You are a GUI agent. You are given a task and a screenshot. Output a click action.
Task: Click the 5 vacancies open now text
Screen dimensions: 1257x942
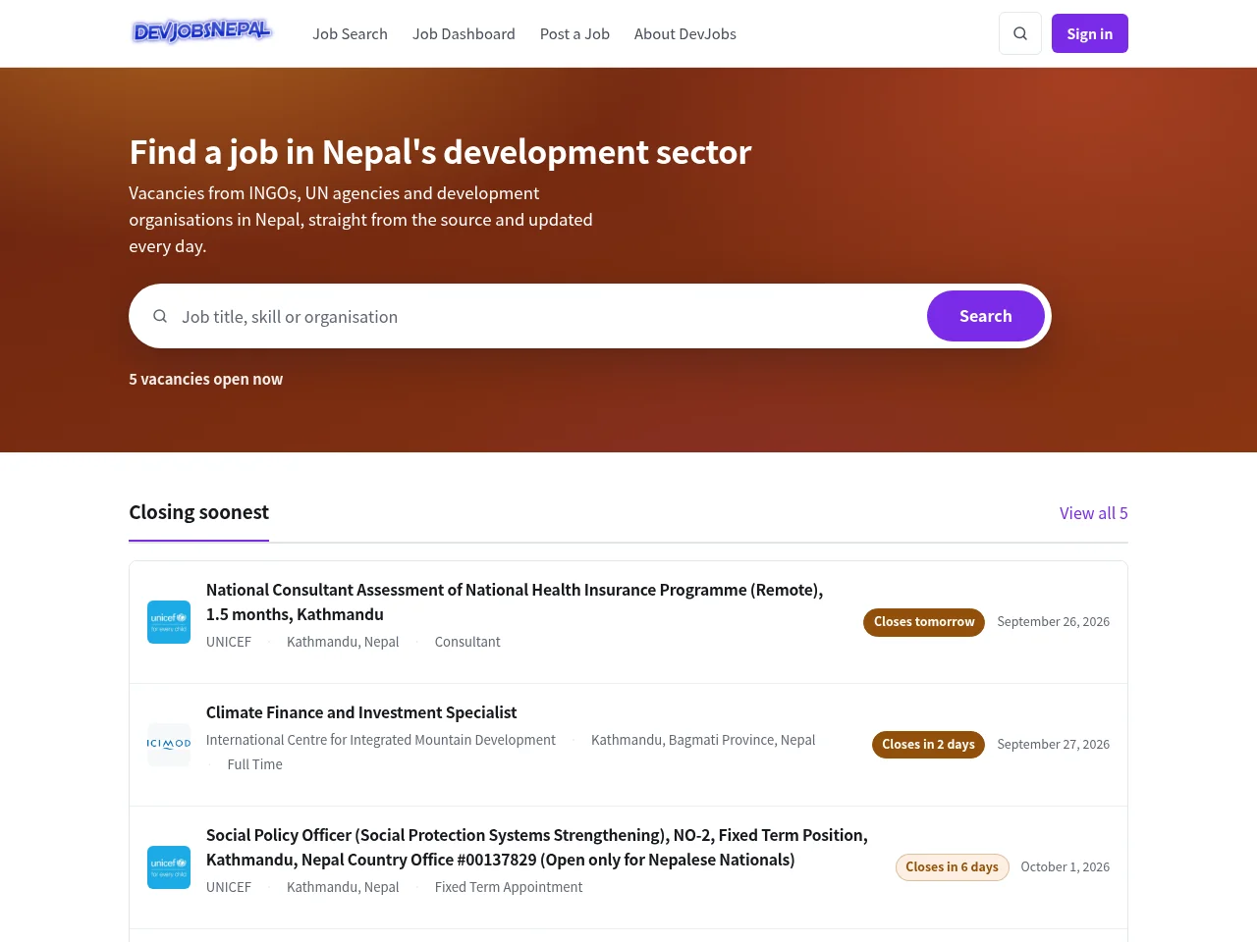coord(206,379)
